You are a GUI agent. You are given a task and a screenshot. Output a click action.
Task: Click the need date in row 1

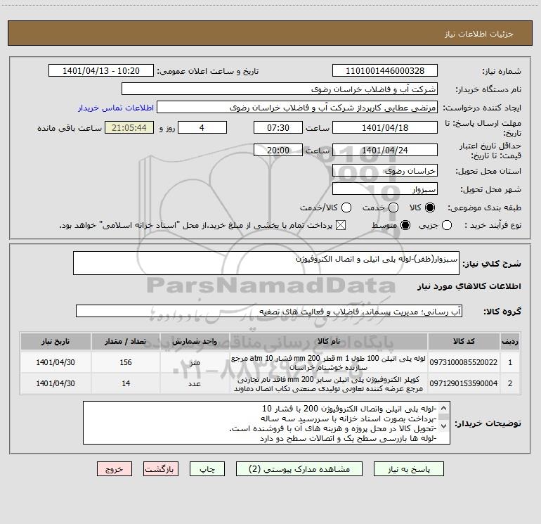[x=56, y=362]
